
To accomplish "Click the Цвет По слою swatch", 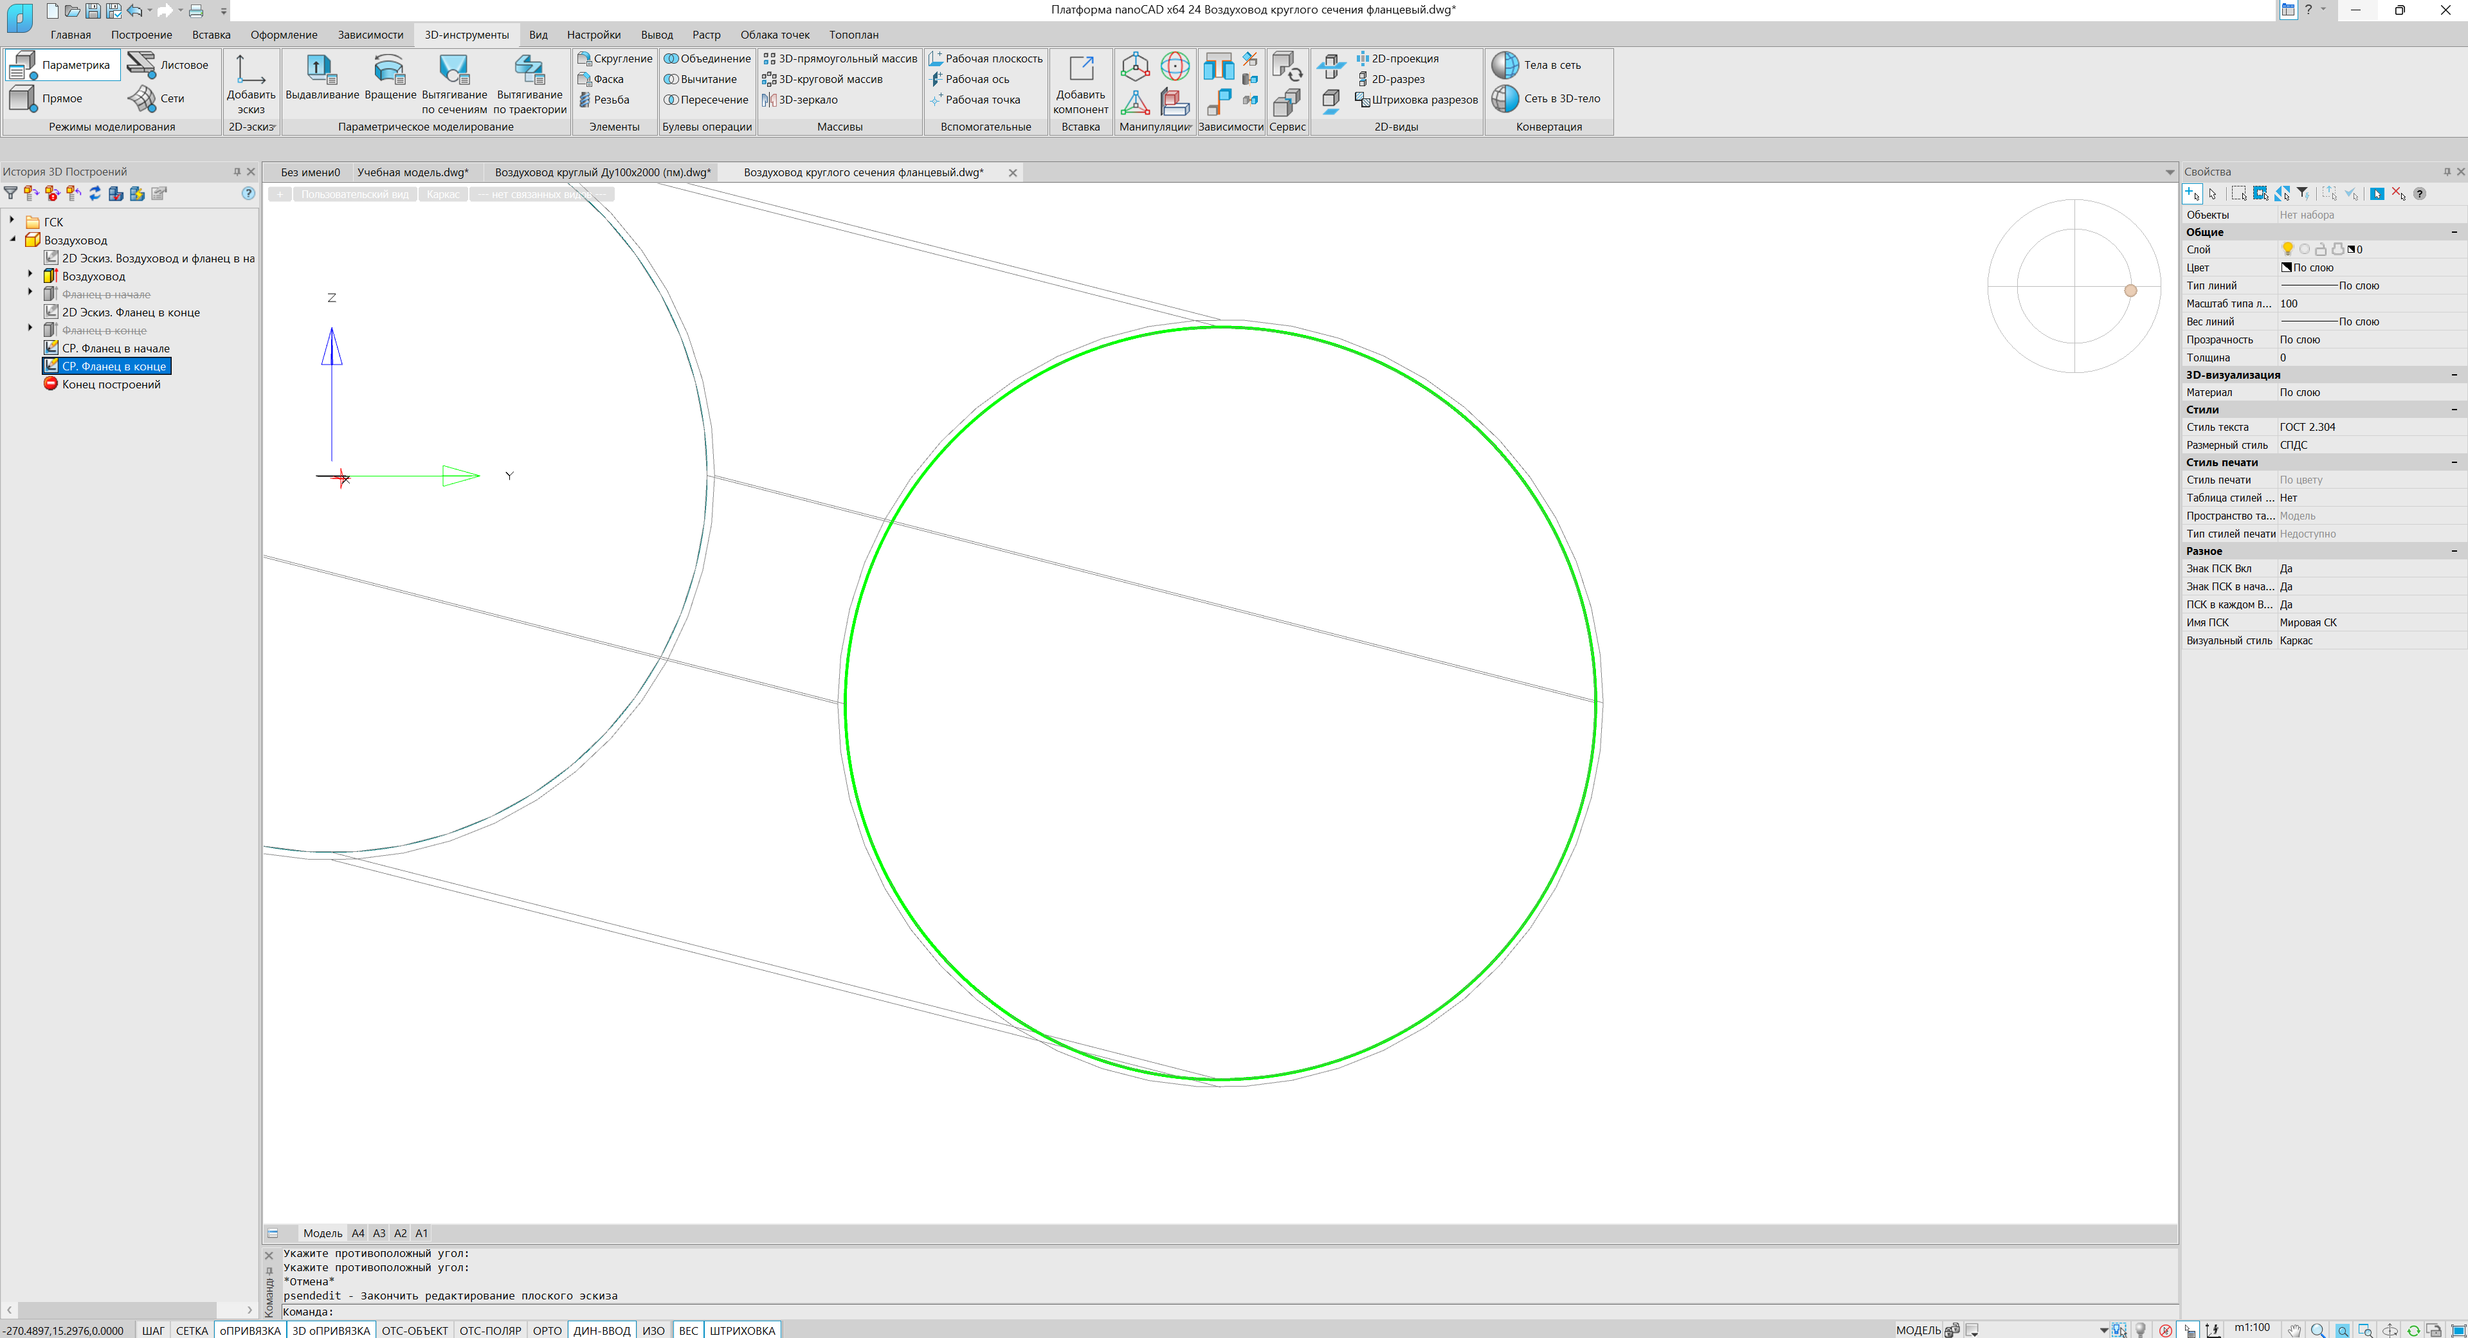I will click(2286, 267).
